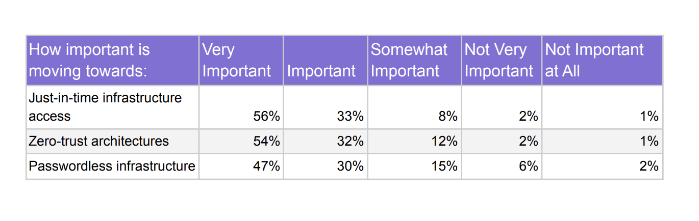Screen dimensions: 699x221
Task: Click the "How important is moving towards:" header
Action: (112, 60)
